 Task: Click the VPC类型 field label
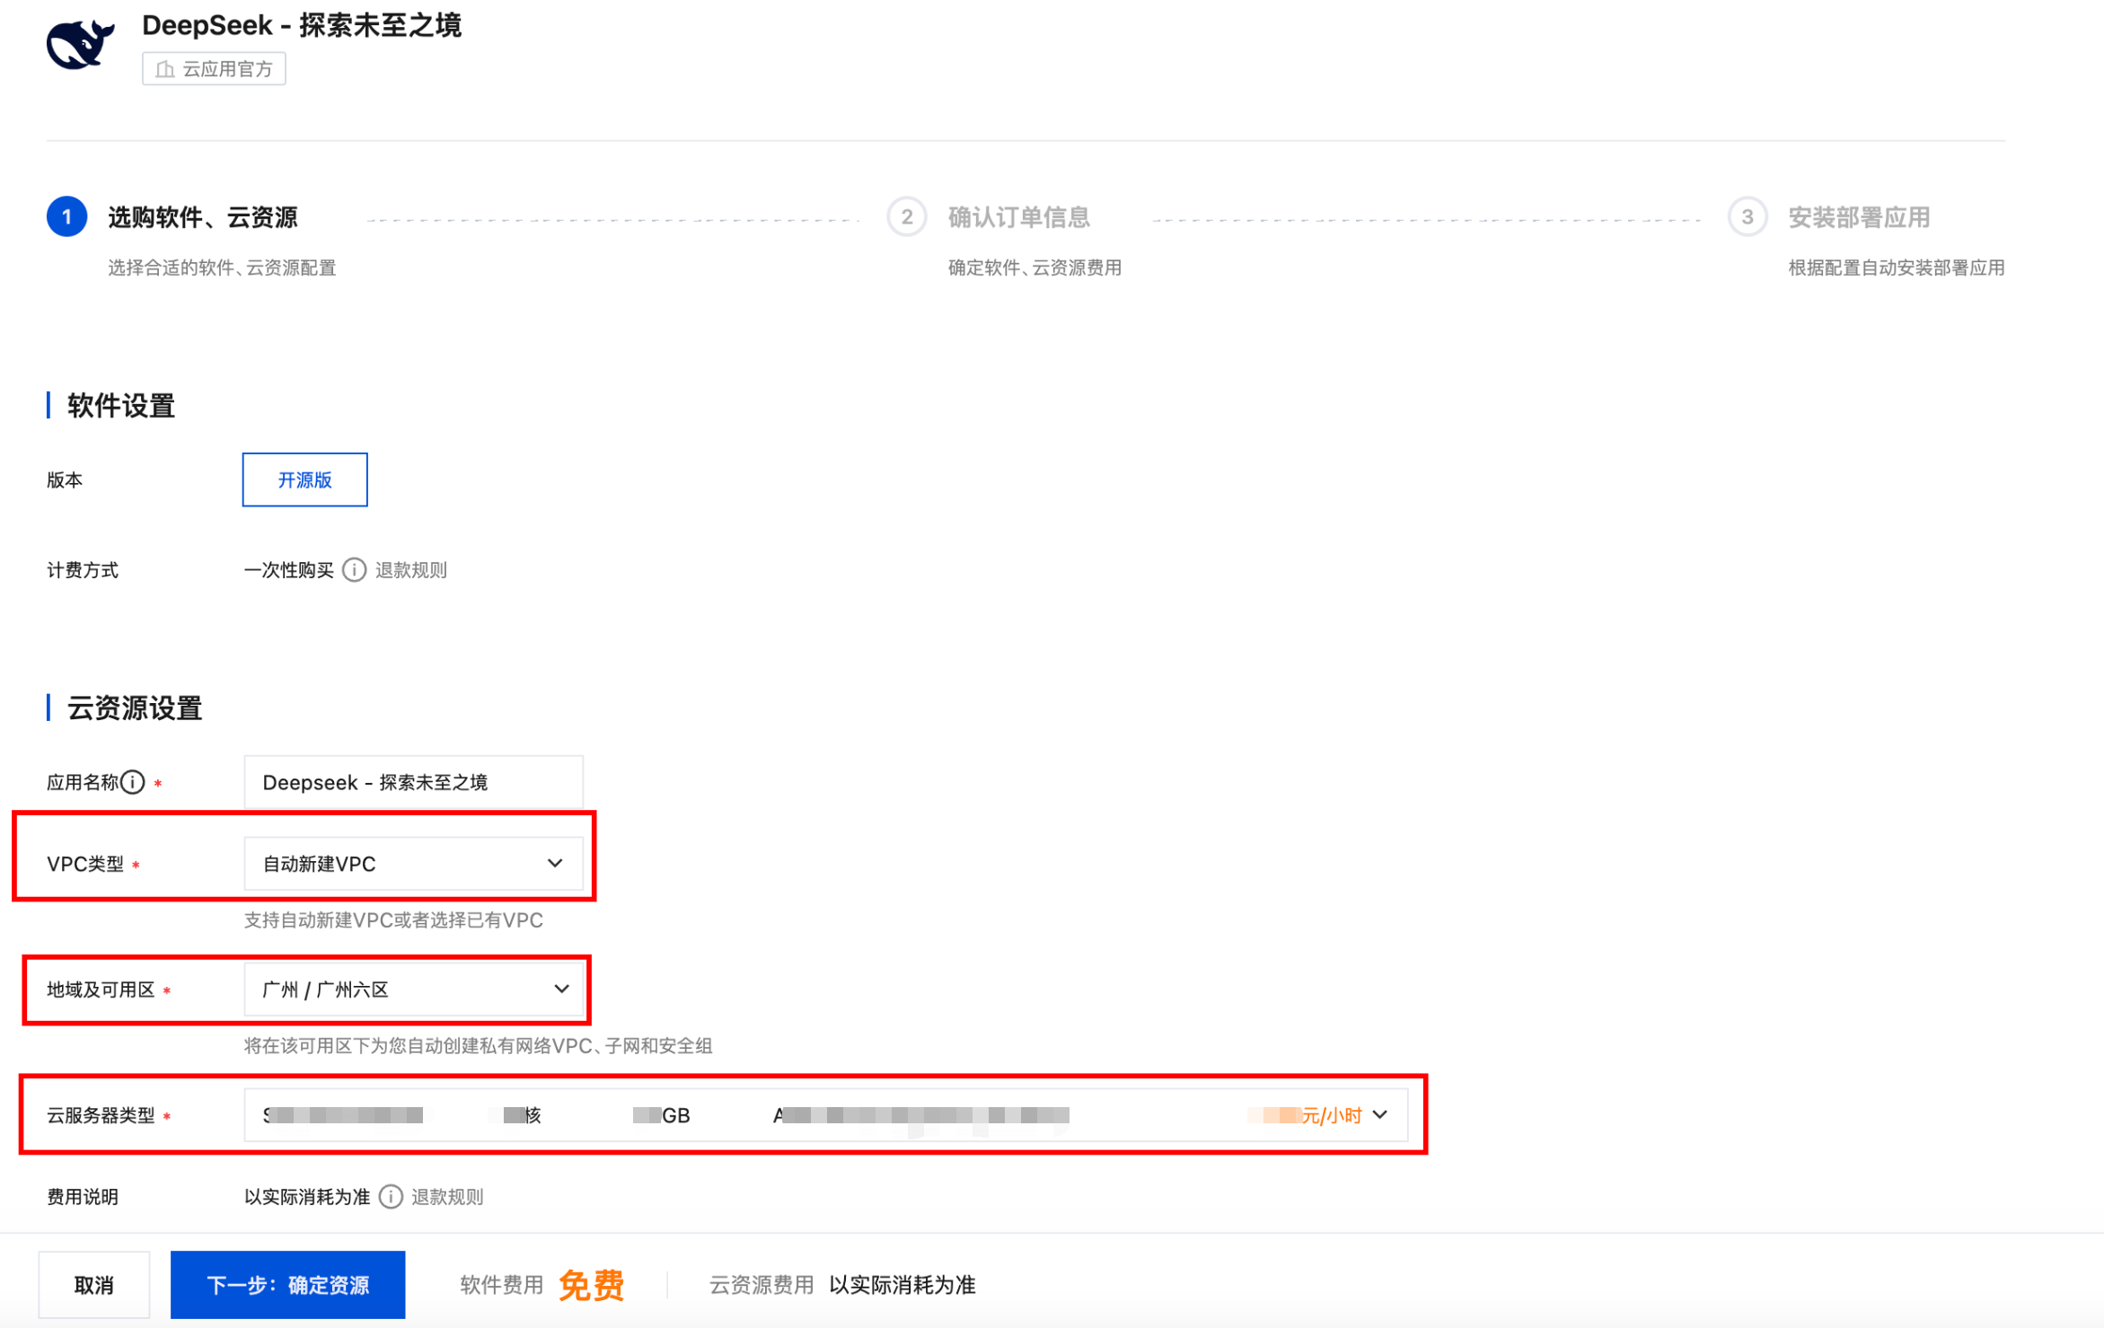coord(85,864)
